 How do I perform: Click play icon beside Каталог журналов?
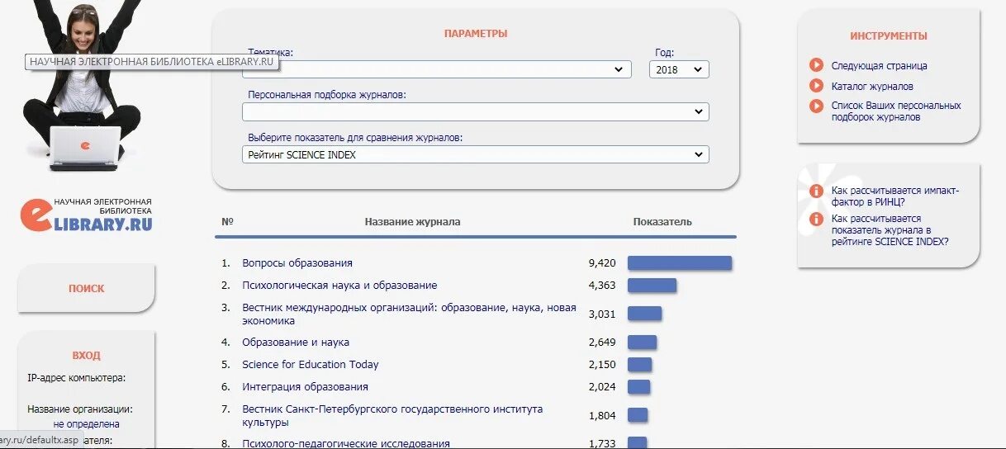click(816, 86)
